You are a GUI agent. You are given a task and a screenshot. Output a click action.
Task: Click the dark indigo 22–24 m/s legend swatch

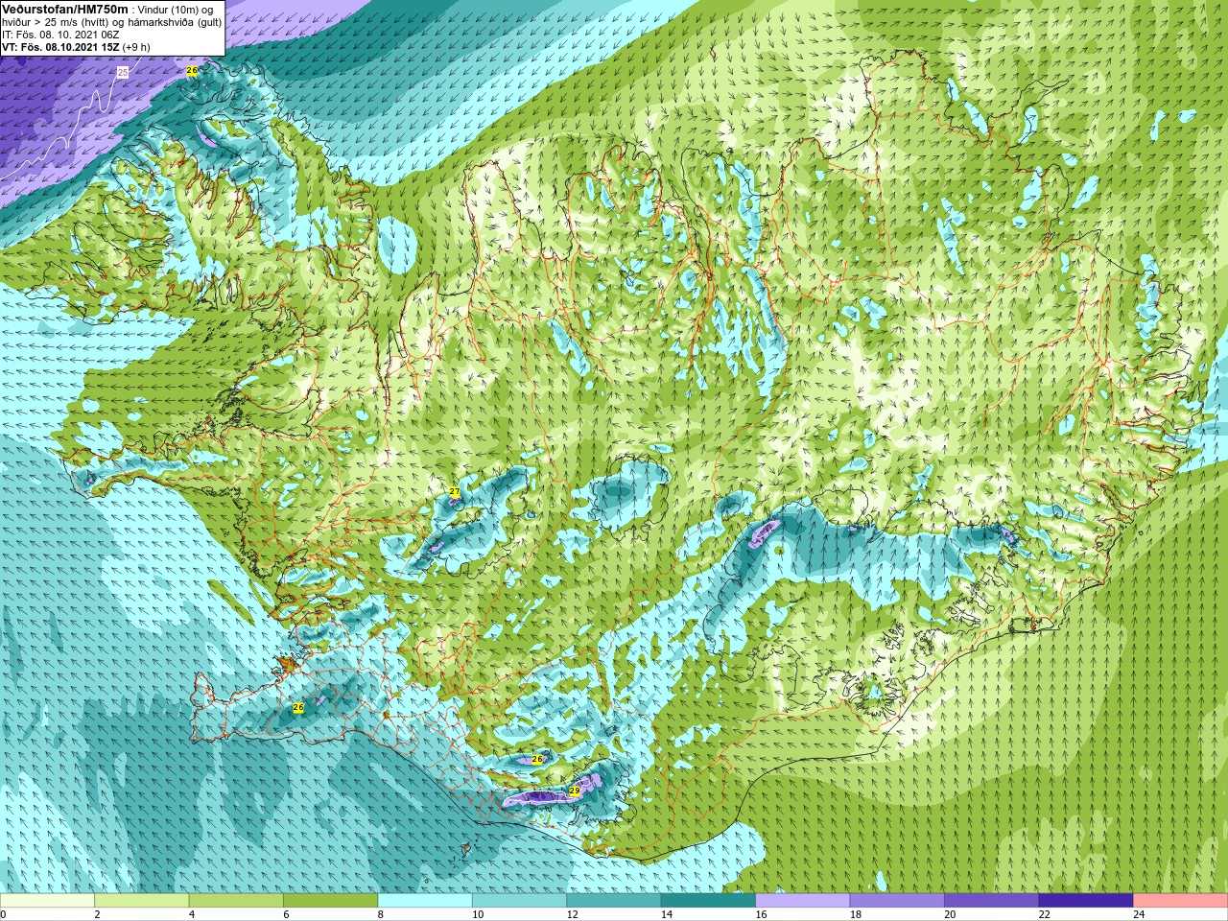click(x=1087, y=901)
